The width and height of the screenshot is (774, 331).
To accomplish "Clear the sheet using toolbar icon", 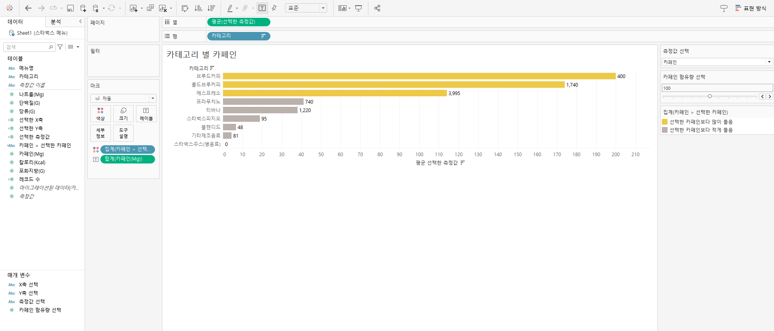I will (163, 8).
